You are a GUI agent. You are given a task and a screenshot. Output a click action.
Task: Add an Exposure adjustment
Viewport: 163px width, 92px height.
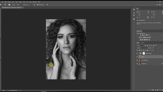click(147, 35)
